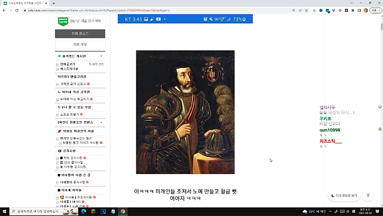383x216 pixels.
Task: Click the cafe write-post dark button
Action: point(80,33)
